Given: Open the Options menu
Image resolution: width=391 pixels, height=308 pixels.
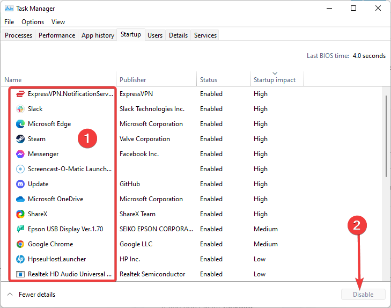Looking at the screenshot, I should pyautogui.click(x=33, y=22).
